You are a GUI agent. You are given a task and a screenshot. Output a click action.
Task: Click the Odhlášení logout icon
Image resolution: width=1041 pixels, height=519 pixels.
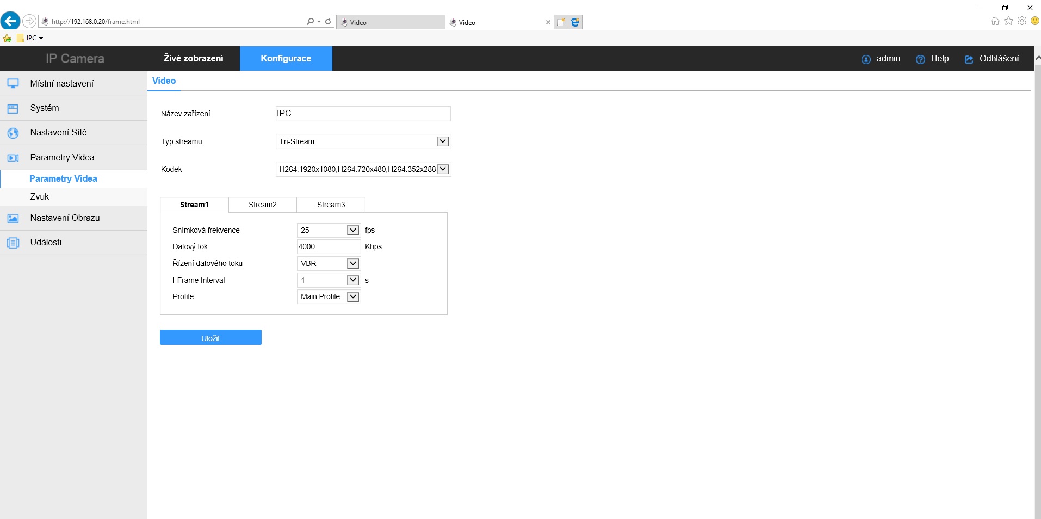tap(969, 59)
